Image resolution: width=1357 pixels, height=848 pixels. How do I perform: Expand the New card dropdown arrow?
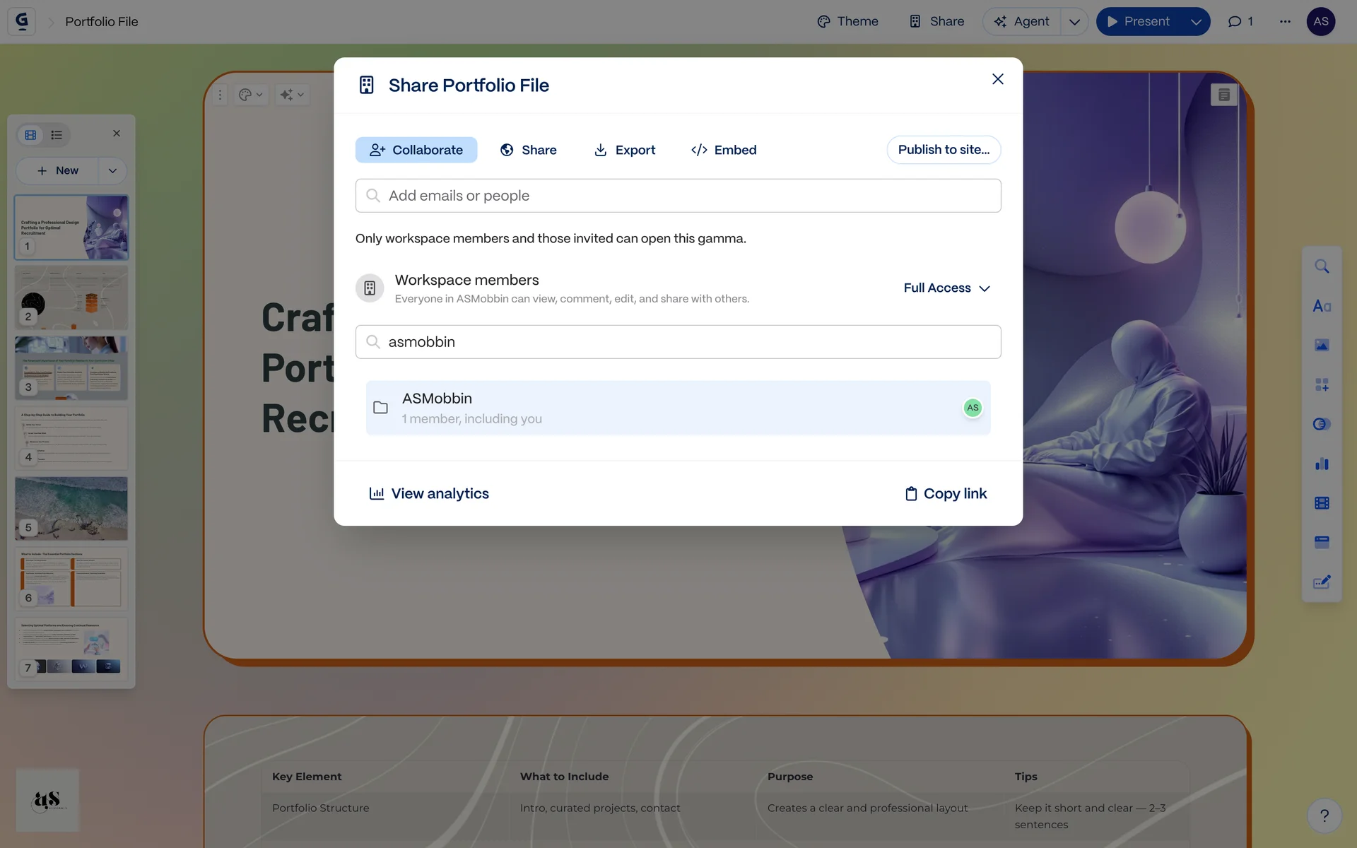112,170
